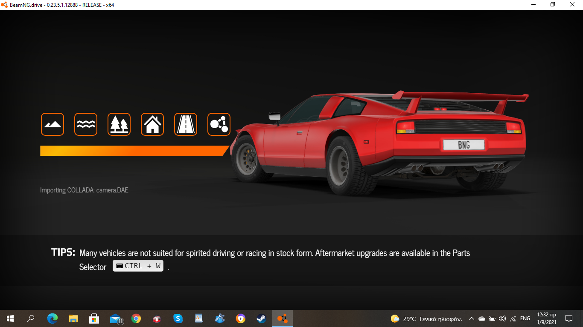This screenshot has width=583, height=327.
Task: Open Windows taskbar search
Action: click(x=31, y=318)
